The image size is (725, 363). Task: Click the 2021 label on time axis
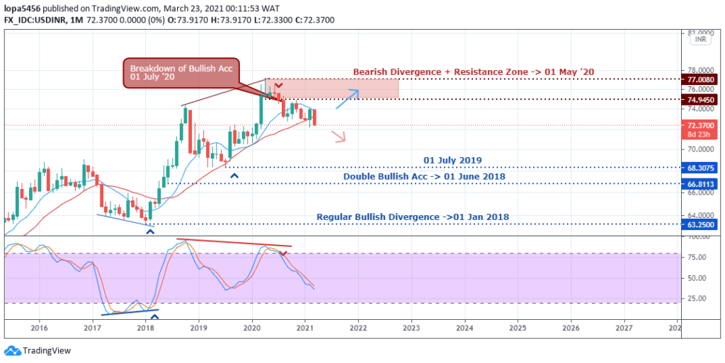pyautogui.click(x=305, y=328)
